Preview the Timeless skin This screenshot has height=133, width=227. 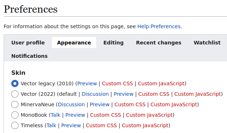click(x=71, y=125)
